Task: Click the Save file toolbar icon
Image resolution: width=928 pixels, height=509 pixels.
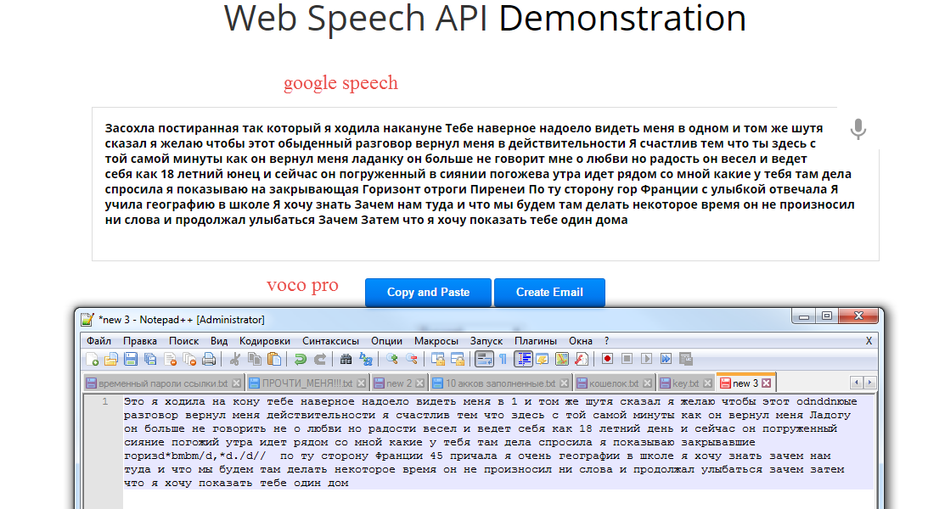Action: (131, 359)
